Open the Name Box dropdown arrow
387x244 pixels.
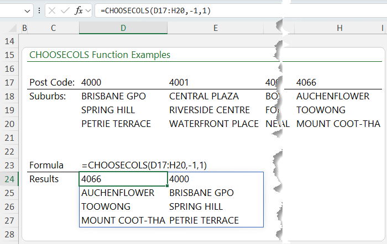click(28, 11)
